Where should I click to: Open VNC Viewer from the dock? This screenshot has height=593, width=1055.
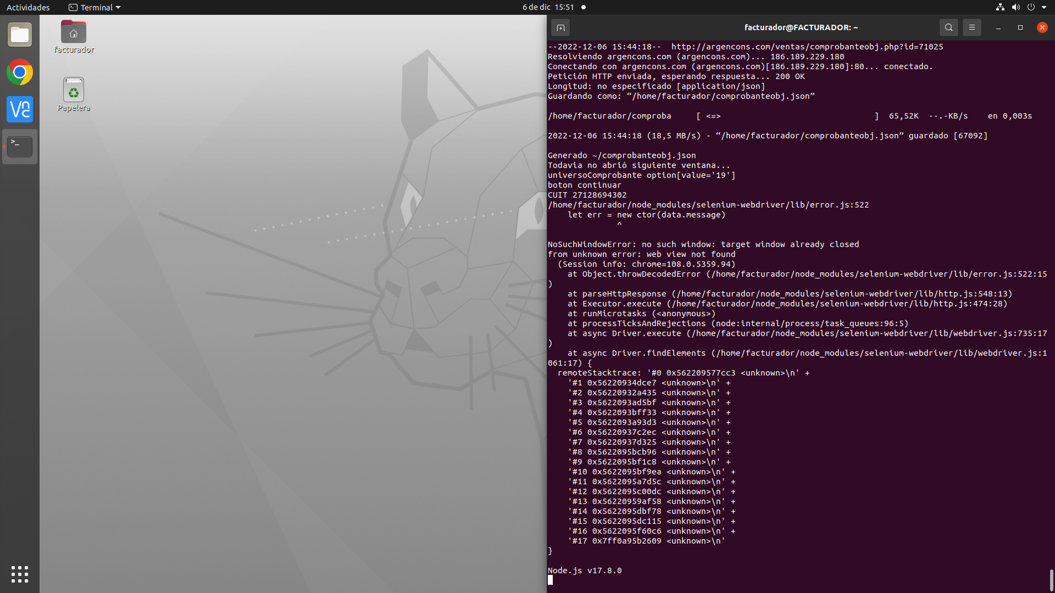[x=20, y=109]
